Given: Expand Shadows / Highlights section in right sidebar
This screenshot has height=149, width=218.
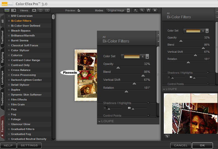Looking at the screenshot, I should [208, 73].
